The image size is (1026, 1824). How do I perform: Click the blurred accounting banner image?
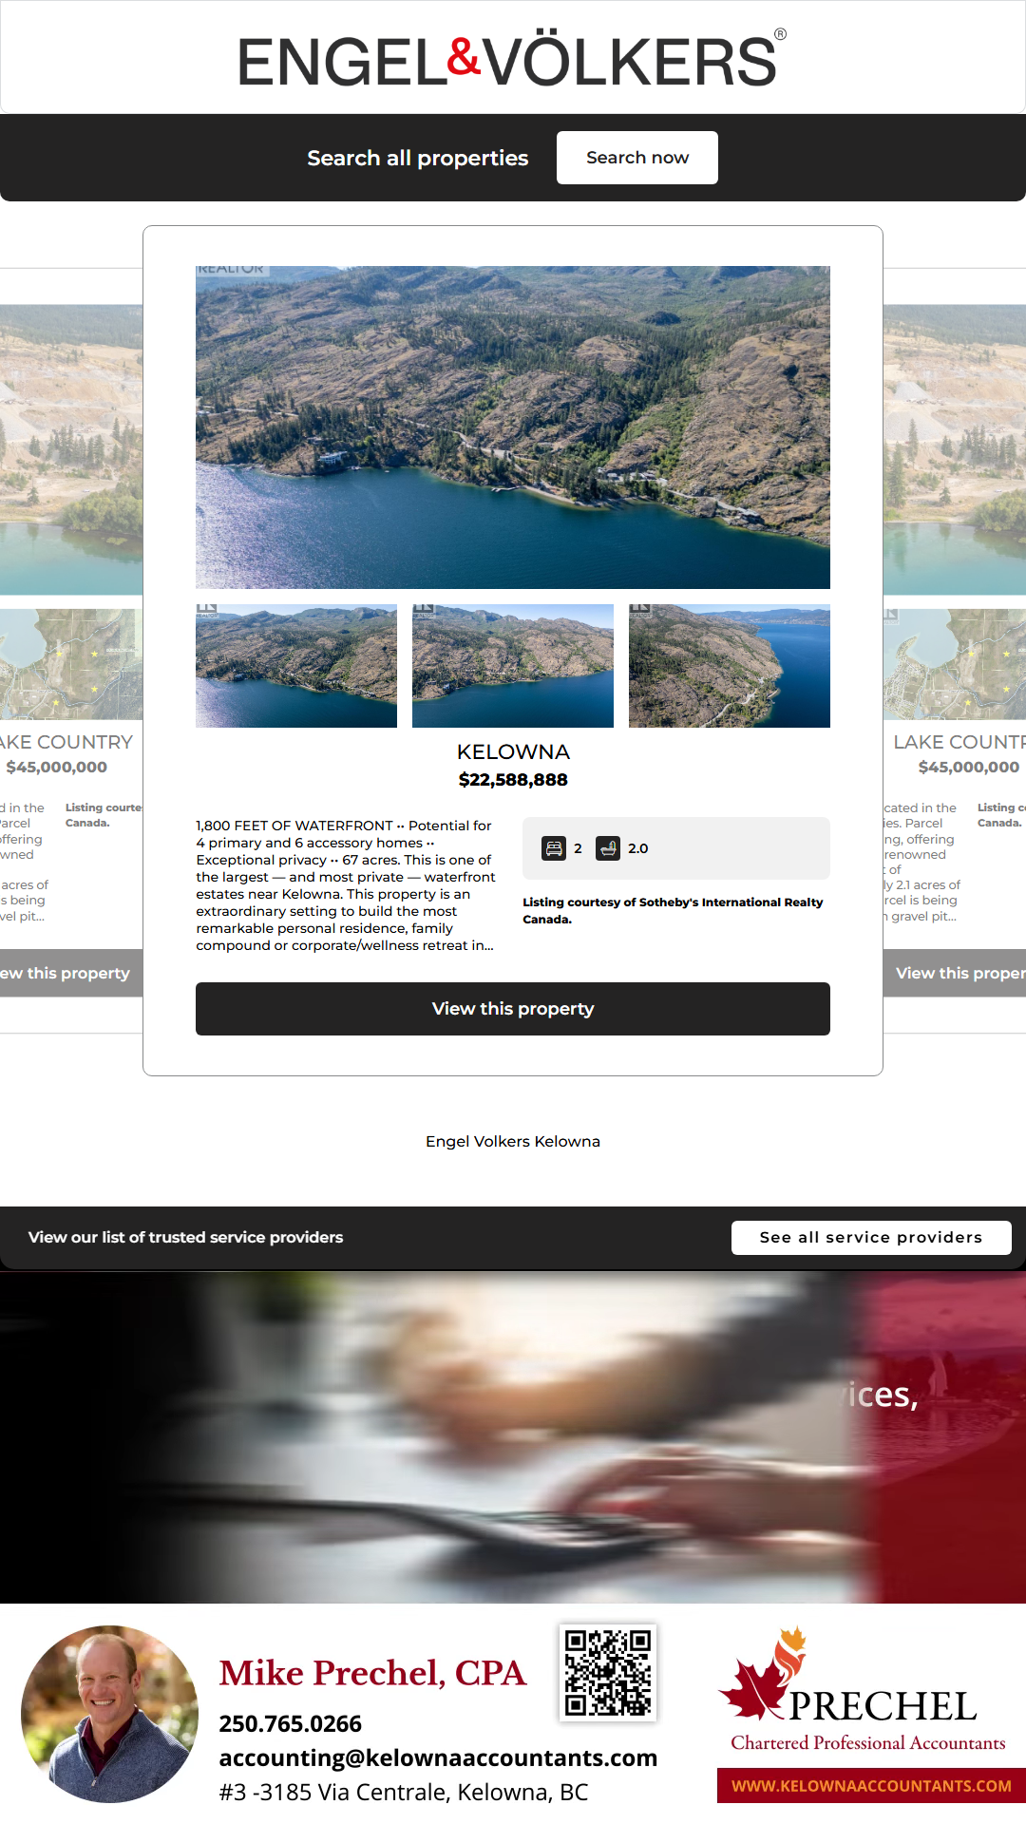click(x=513, y=1436)
